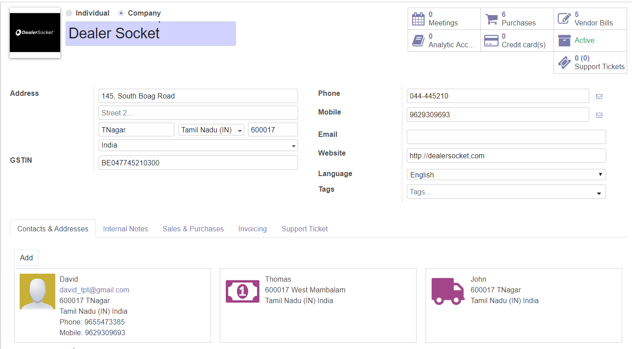
Task: Open the Tamil Nadu (IN) state dropdown
Action: [211, 130]
